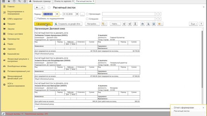This screenshot has height=116, width=207.
Task: Click the period start date field
Action: [49, 14]
